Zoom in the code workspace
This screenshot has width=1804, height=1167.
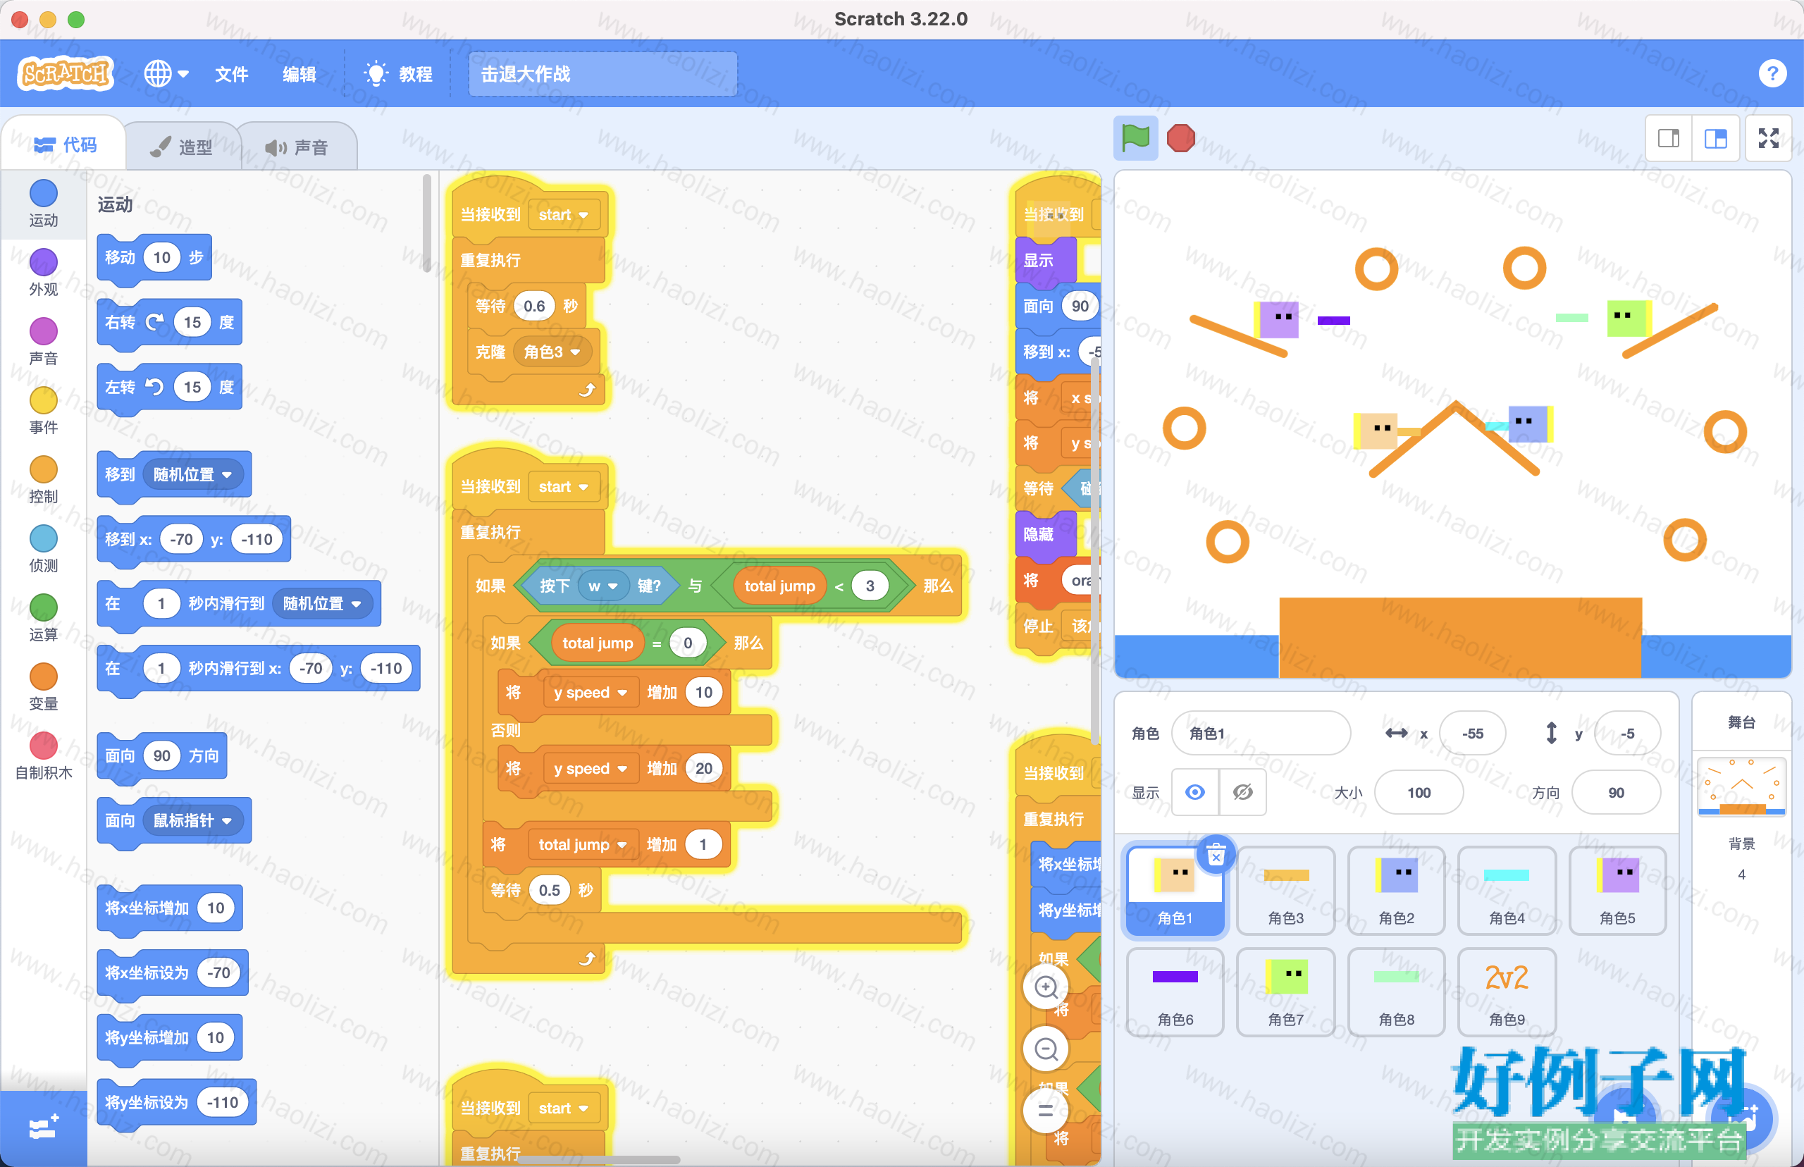pyautogui.click(x=1046, y=987)
